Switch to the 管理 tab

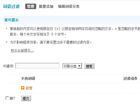pos(31,6)
